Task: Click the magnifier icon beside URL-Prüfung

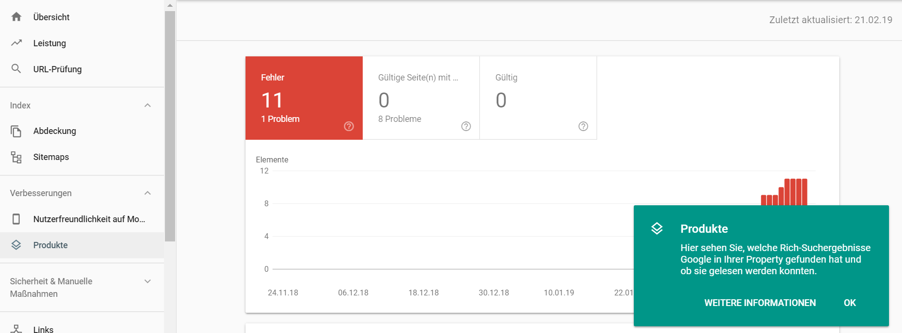Action: pos(16,69)
